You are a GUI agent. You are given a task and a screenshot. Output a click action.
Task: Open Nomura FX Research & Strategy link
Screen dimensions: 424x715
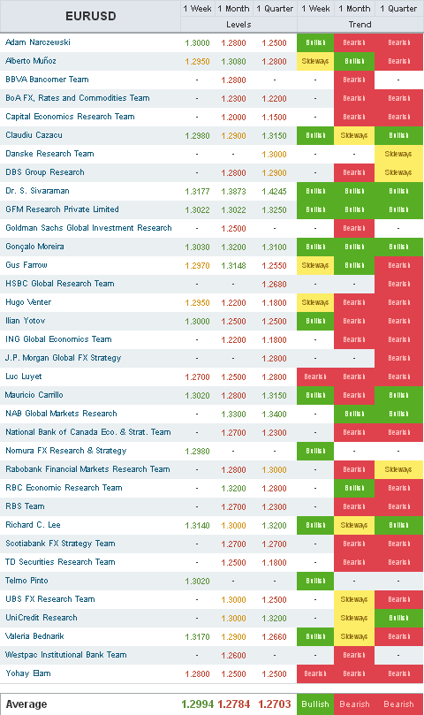[x=66, y=451]
